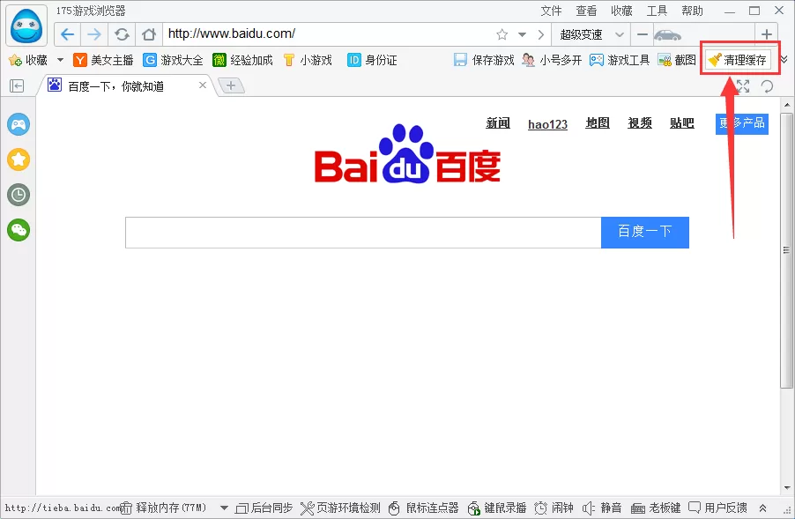The width and height of the screenshot is (795, 519).
Task: Click 保存游戏 save icon
Action: pyautogui.click(x=484, y=60)
